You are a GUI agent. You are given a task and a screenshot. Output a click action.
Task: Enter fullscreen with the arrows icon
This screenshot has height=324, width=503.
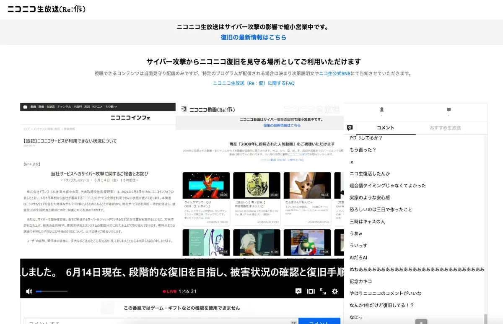pos(323,291)
